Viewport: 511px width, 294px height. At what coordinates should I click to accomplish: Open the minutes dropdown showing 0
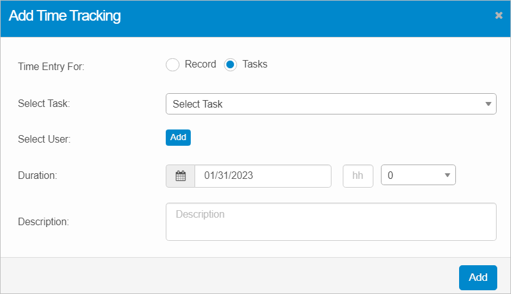click(413, 176)
